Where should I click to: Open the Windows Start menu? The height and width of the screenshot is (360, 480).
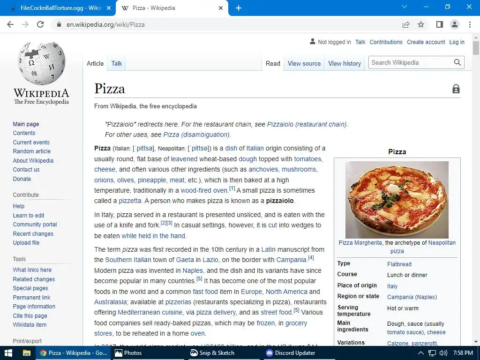pos(8,353)
